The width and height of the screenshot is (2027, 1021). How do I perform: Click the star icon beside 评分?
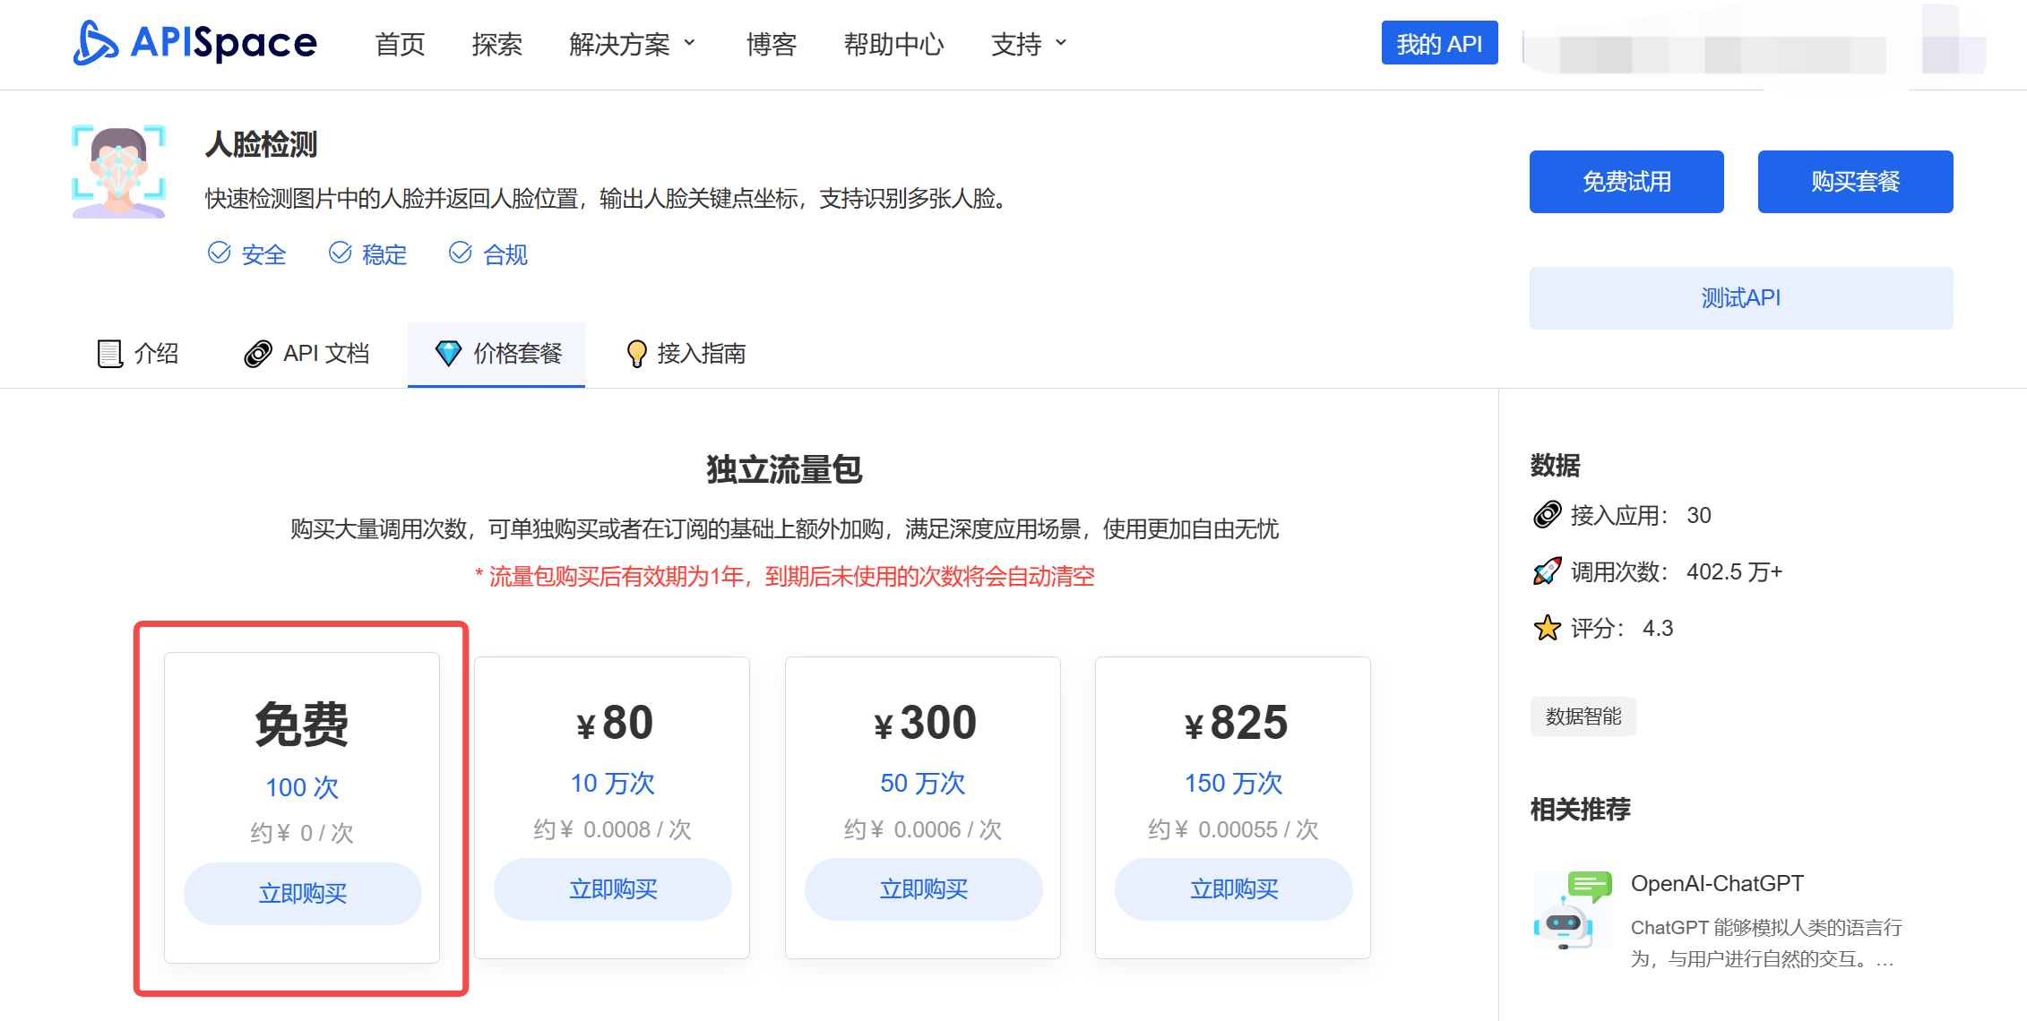(x=1545, y=628)
